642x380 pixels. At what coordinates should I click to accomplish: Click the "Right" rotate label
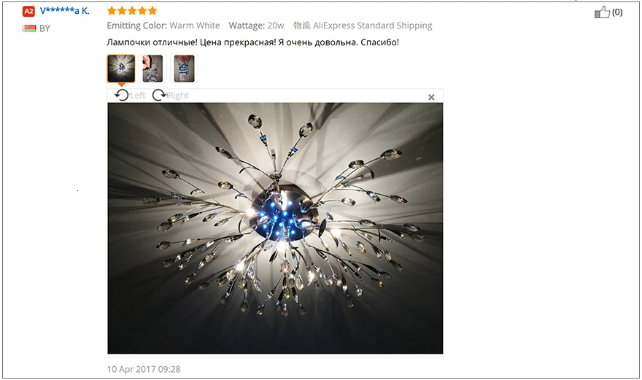click(178, 96)
